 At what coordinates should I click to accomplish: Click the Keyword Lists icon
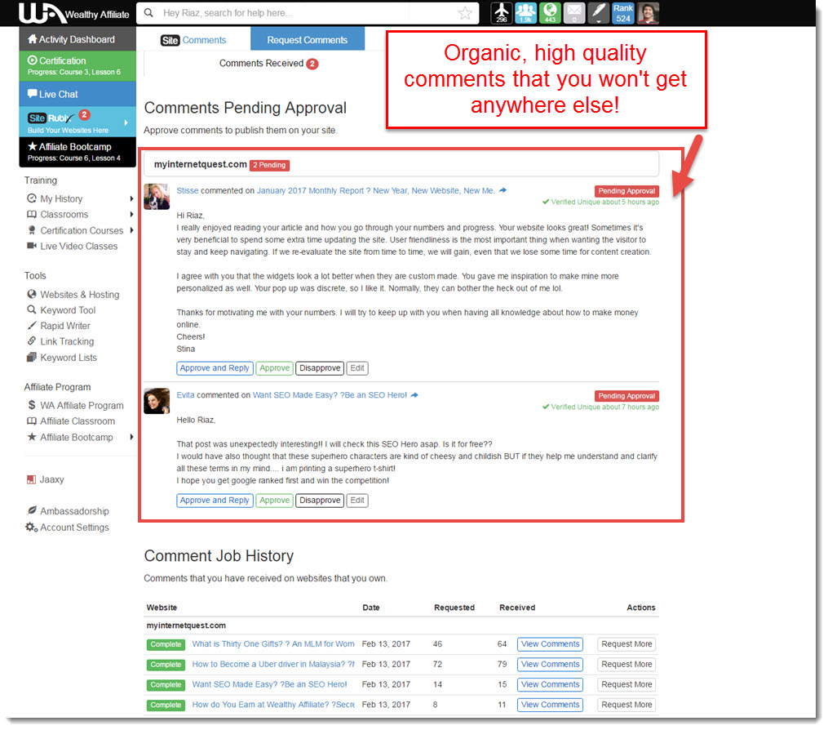click(x=32, y=358)
